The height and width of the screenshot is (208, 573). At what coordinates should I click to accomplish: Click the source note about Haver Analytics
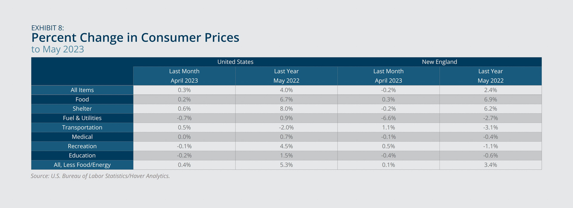tap(100, 176)
